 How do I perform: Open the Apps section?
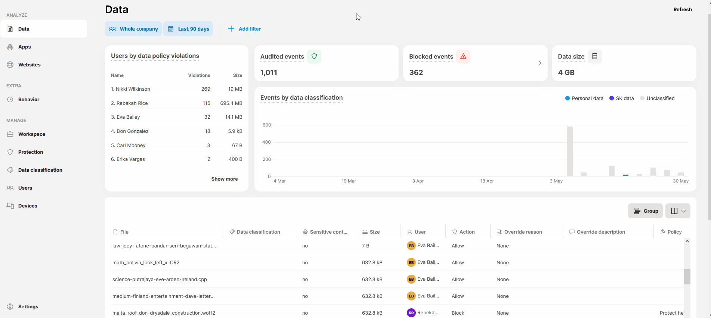pyautogui.click(x=24, y=47)
